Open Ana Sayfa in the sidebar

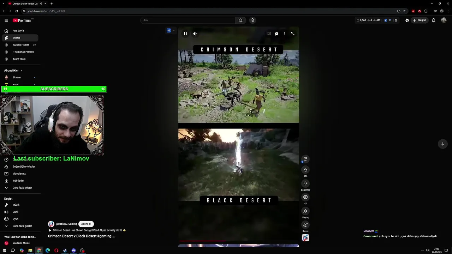20,31
